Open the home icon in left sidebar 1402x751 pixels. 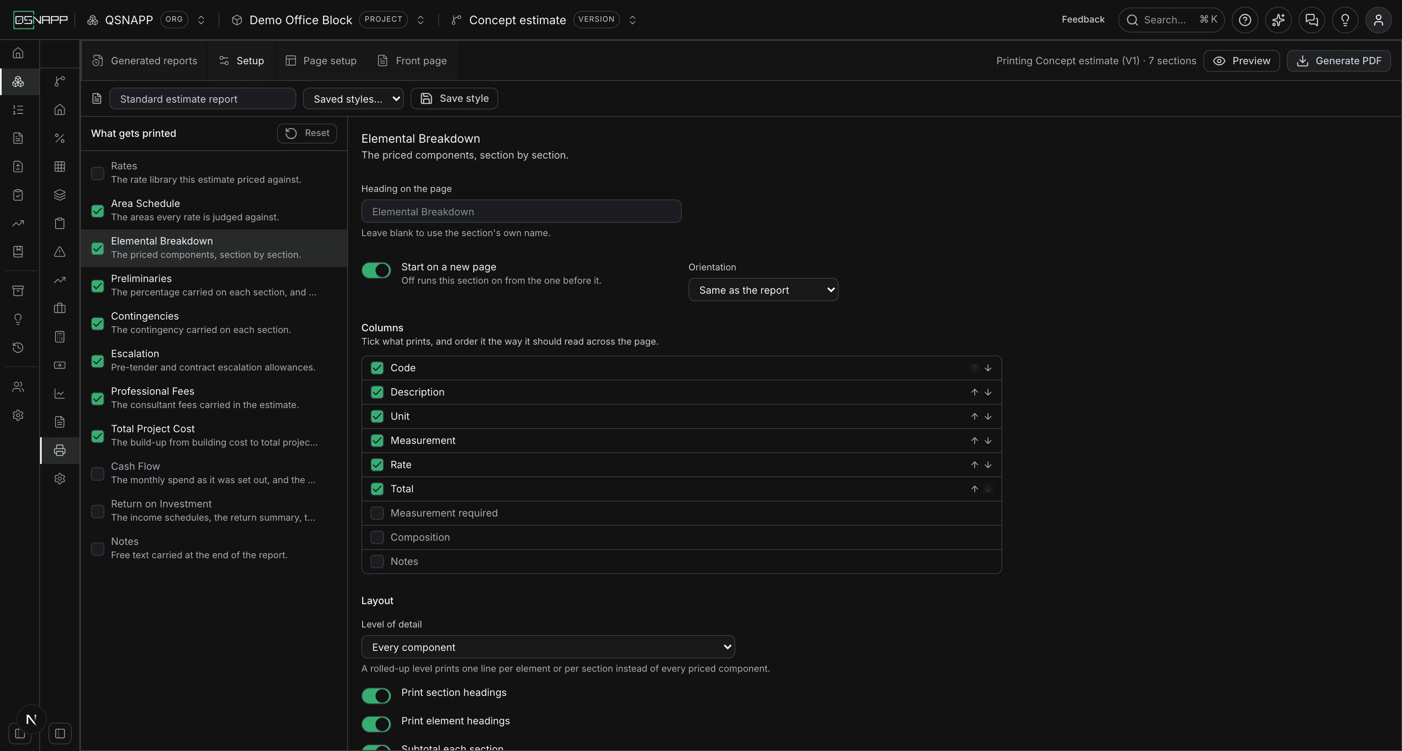pos(18,53)
